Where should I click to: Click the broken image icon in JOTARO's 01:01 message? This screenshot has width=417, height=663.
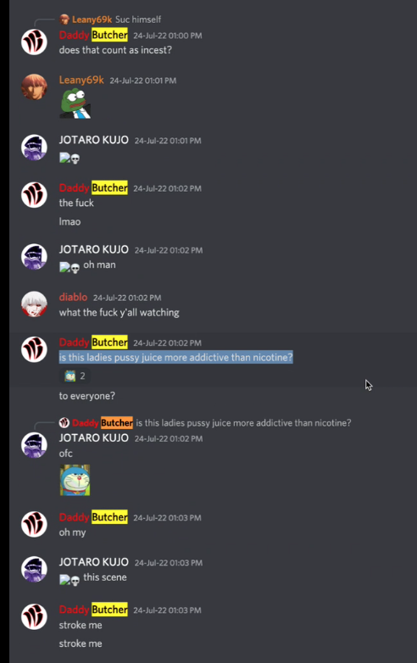64,159
